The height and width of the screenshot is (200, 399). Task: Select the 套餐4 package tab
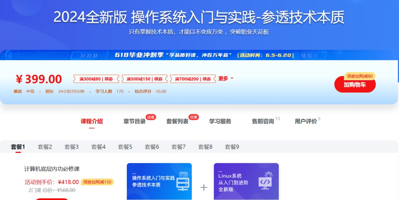click(x=98, y=147)
